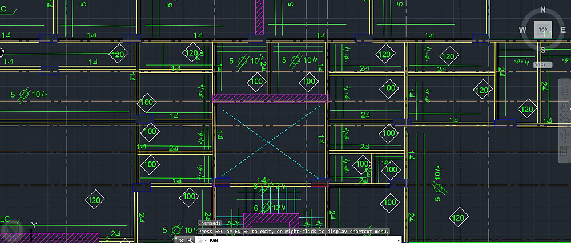Click the W compass letter on ViewCube
Viewport: 571px width, 243px height.
click(522, 30)
